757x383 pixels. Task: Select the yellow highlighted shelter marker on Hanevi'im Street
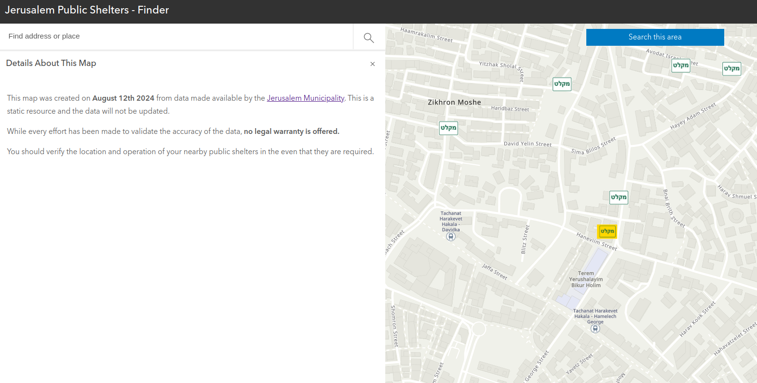[607, 231]
